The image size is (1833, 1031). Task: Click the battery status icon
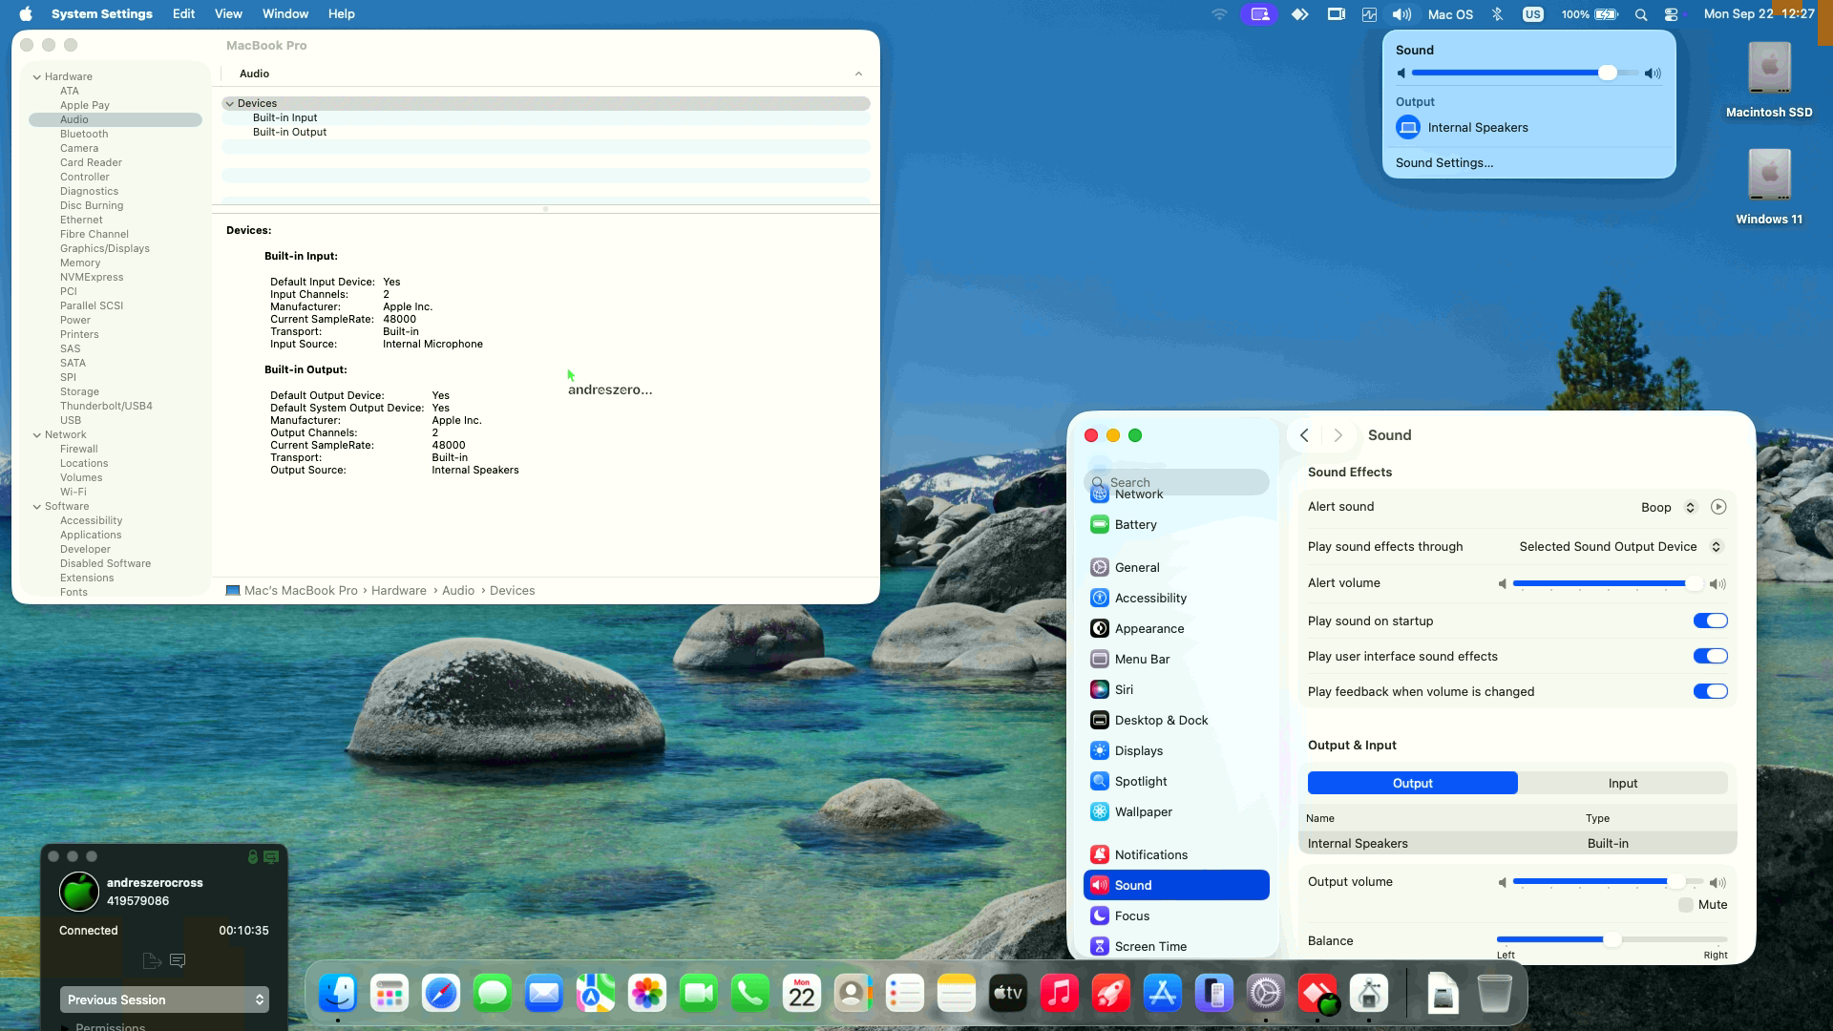(x=1607, y=14)
